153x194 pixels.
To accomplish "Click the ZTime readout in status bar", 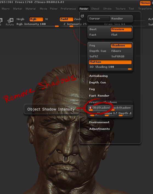I will [x=49, y=2].
